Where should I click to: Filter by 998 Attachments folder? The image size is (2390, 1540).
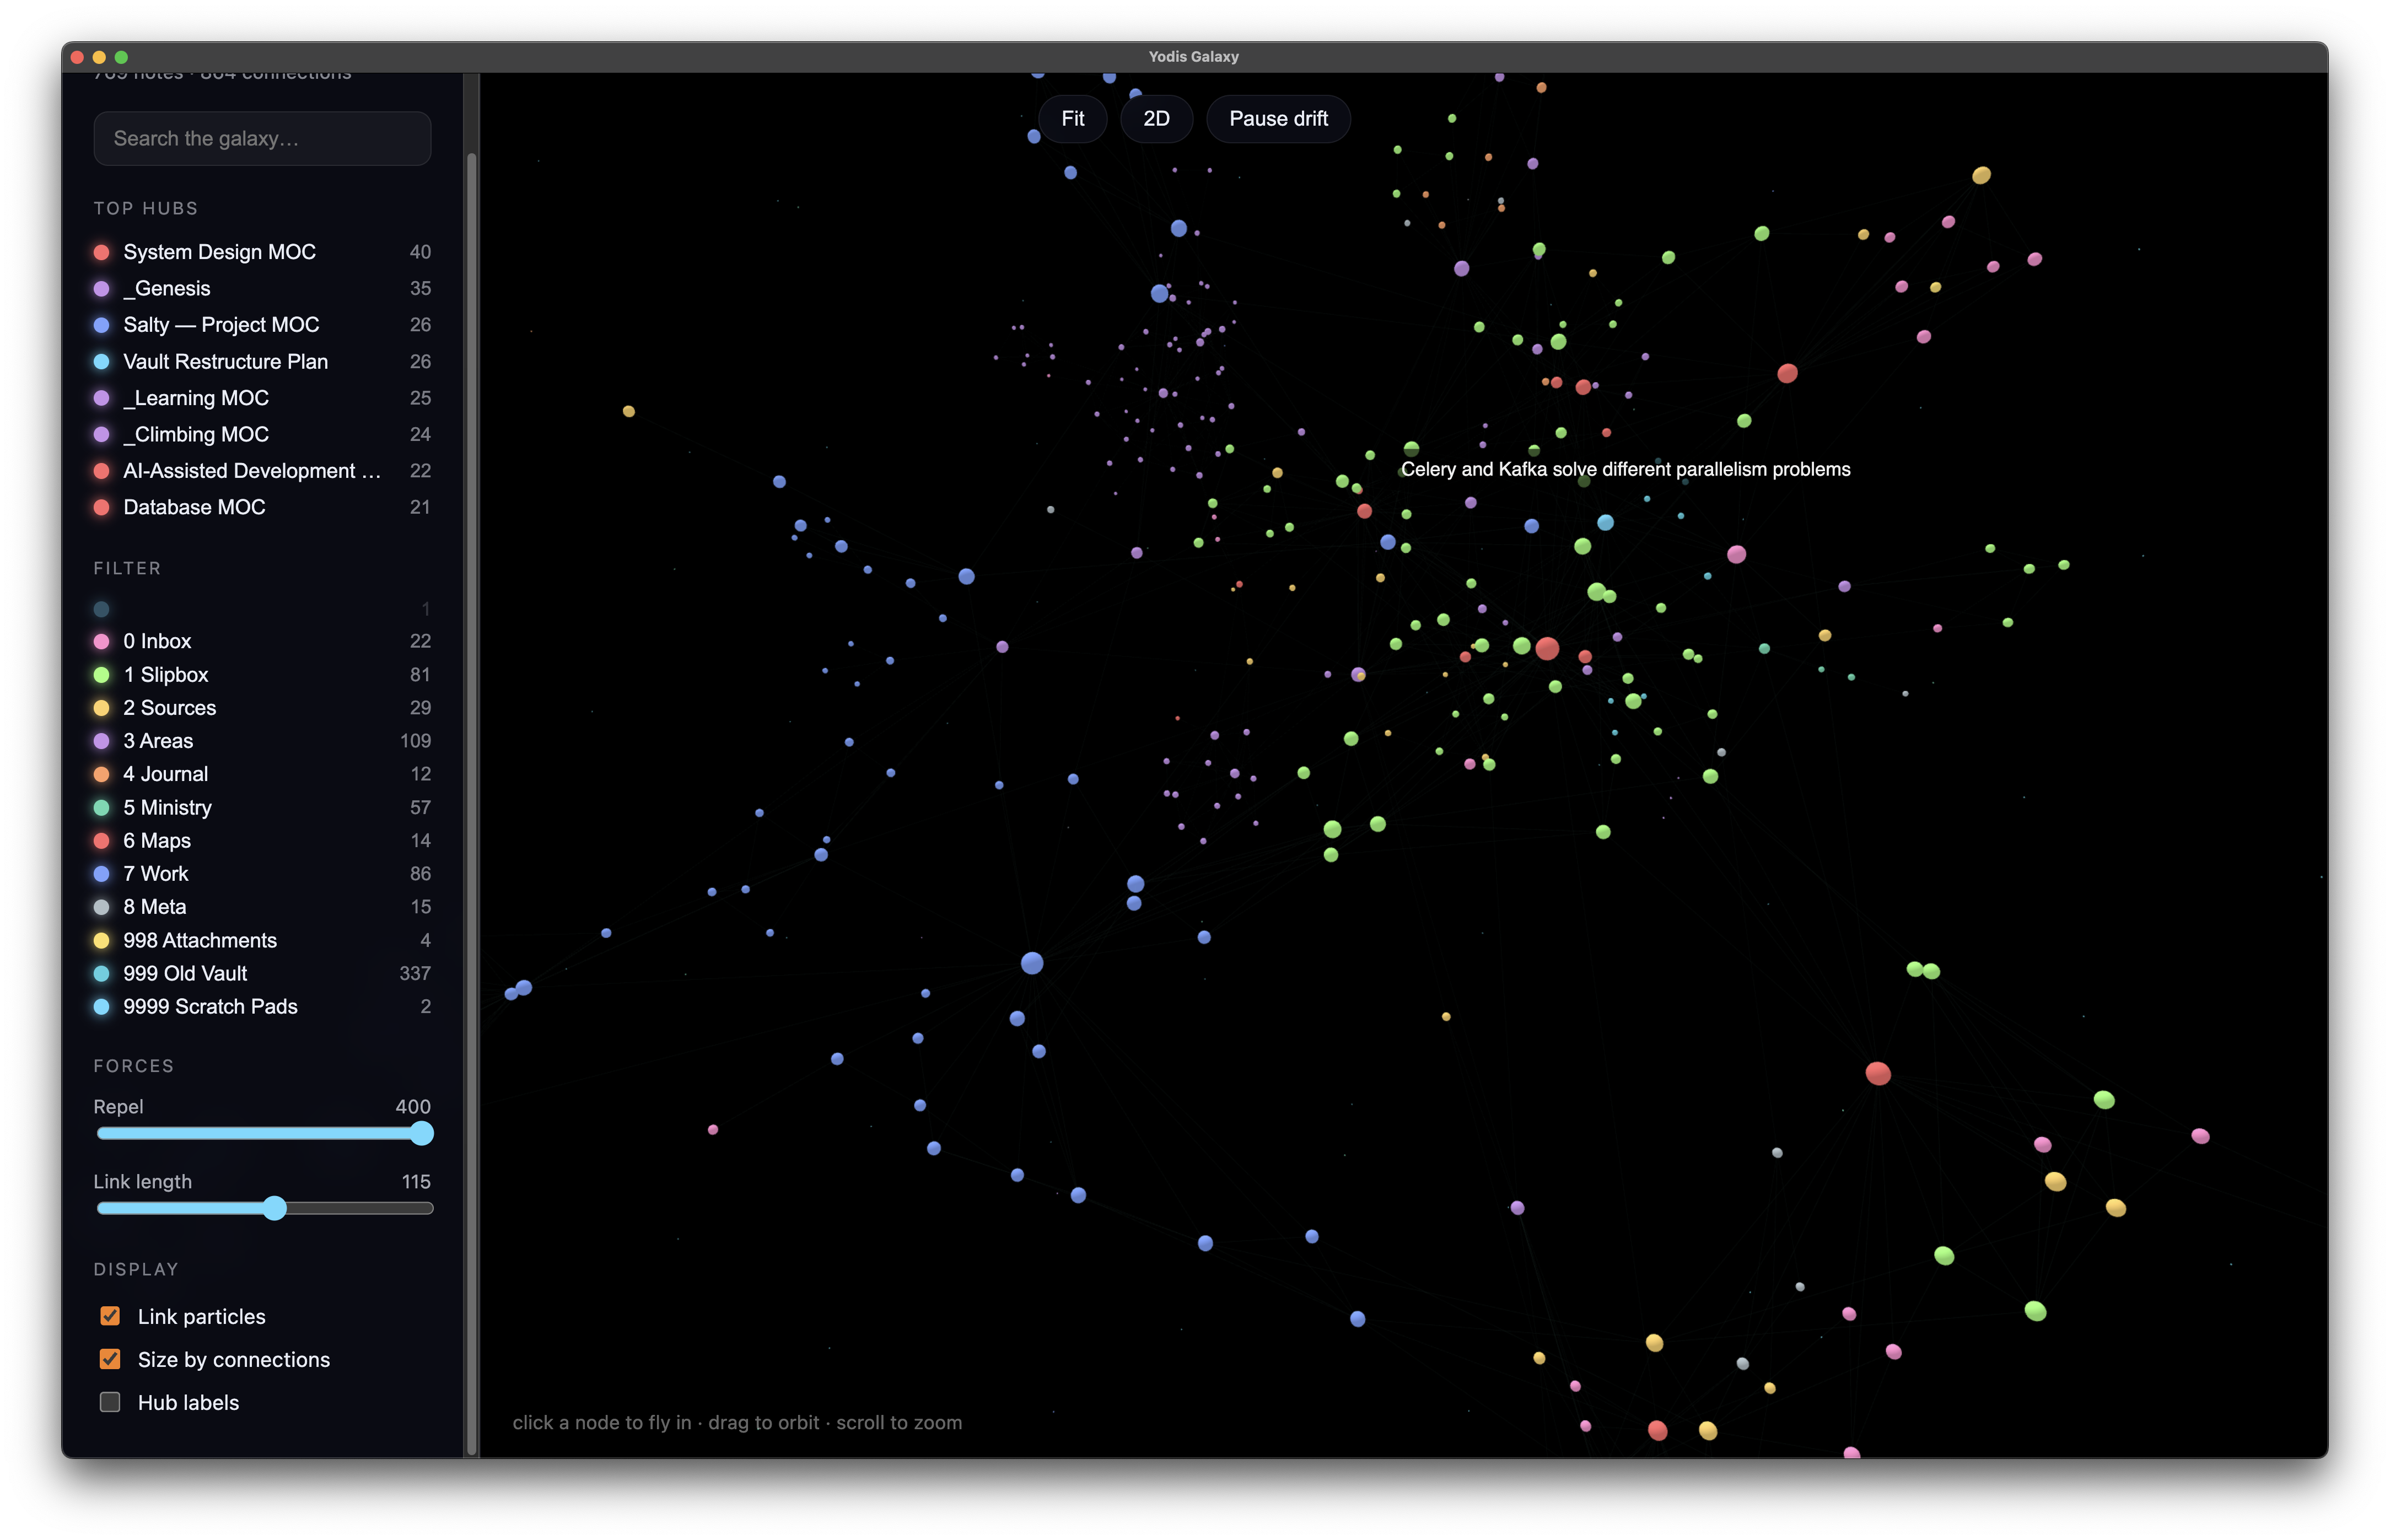pos(262,940)
